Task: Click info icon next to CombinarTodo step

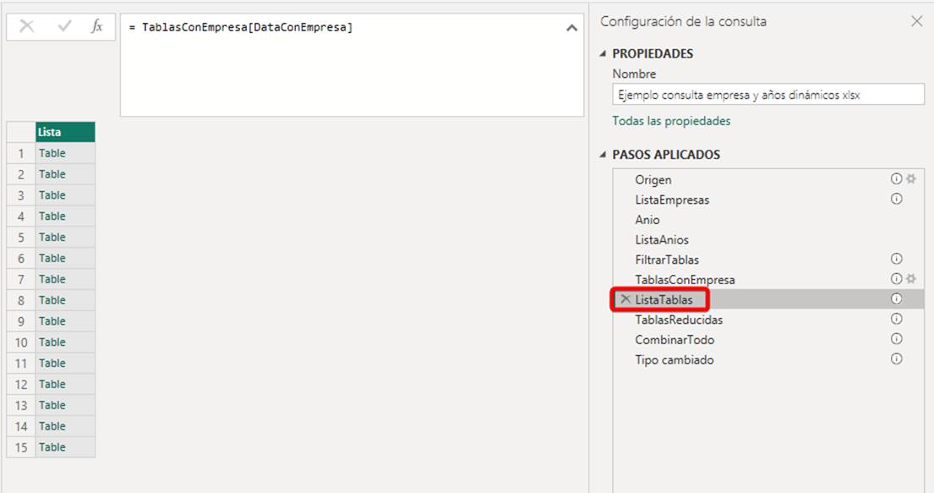Action: (897, 339)
